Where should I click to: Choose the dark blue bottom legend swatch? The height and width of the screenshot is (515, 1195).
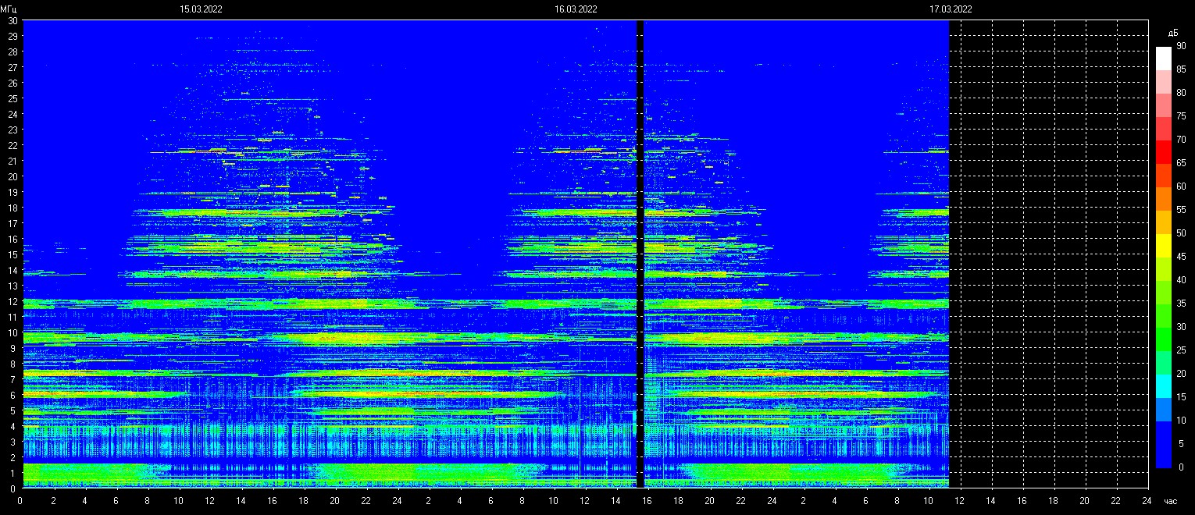click(x=1164, y=456)
